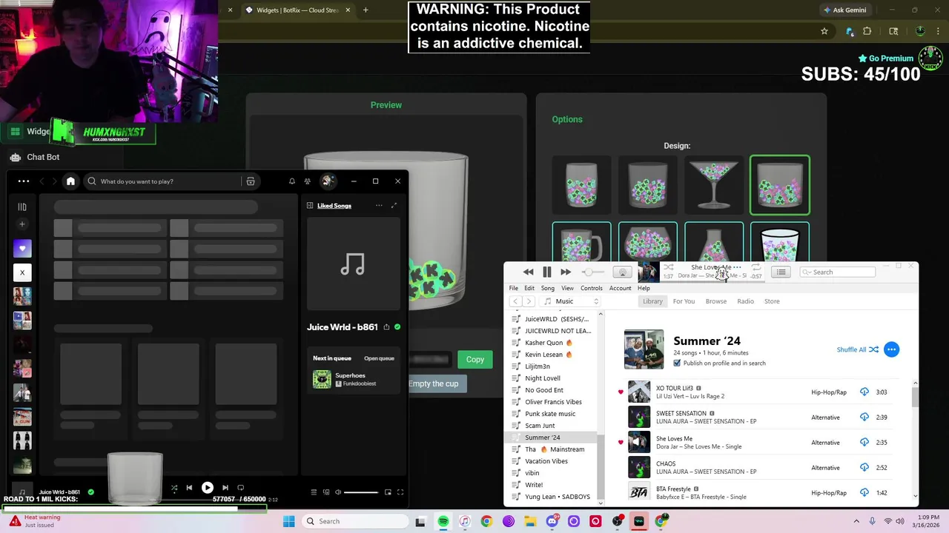The height and width of the screenshot is (533, 949).
Task: Skip to next track in Spotify
Action: [225, 488]
